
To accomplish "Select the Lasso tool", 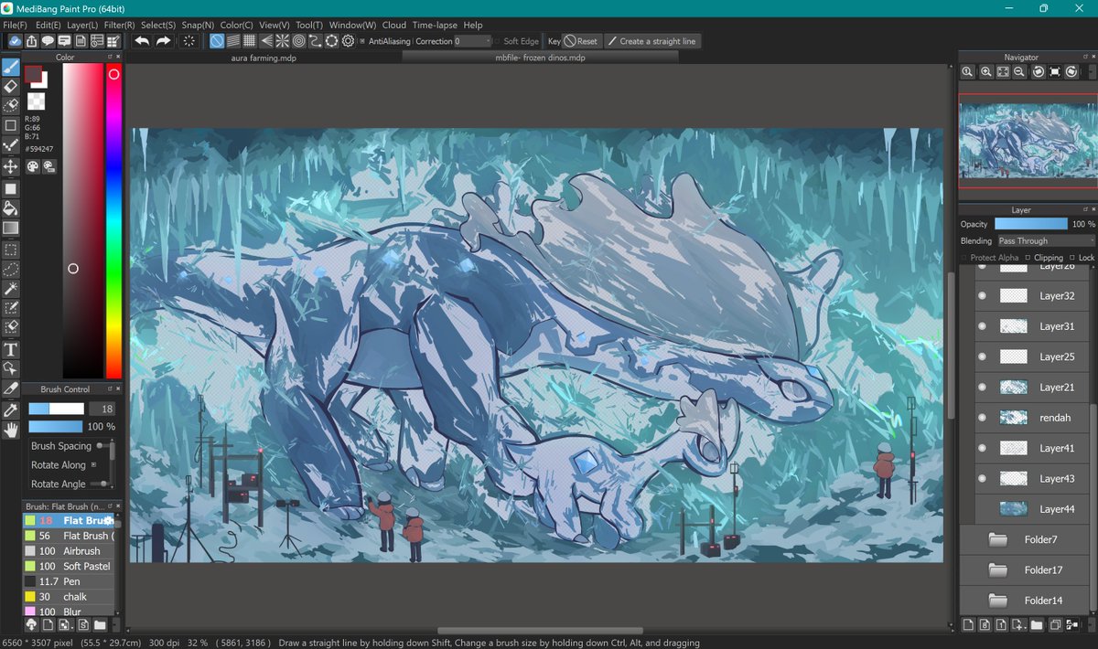I will tap(11, 269).
